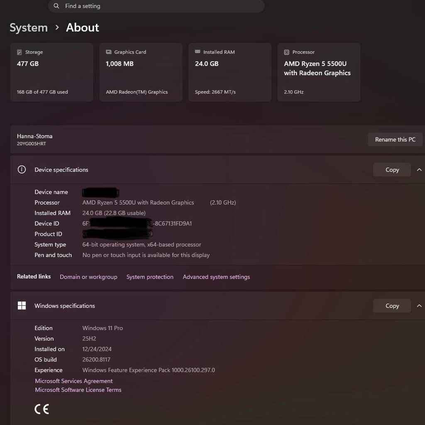Focus the Find a setting search box
Screen dimensions: 425x425
[156, 6]
